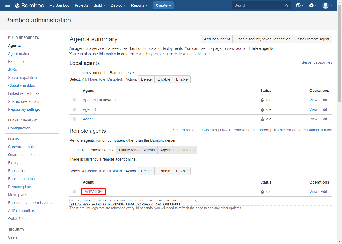Open Concurrent builds in sidebar
The width and height of the screenshot is (342, 244).
(x=23, y=147)
